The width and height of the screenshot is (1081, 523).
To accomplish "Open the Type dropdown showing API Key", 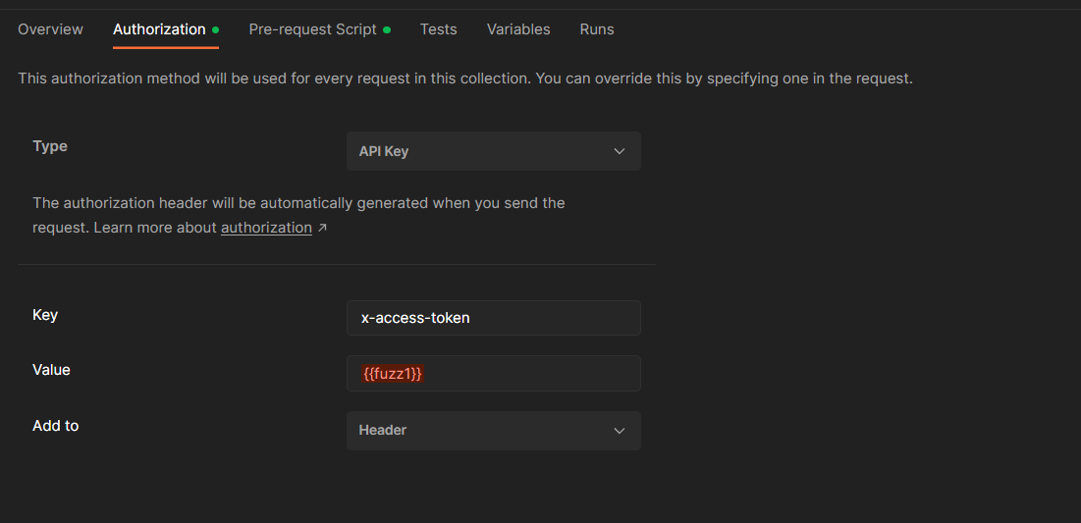I will 494,151.
